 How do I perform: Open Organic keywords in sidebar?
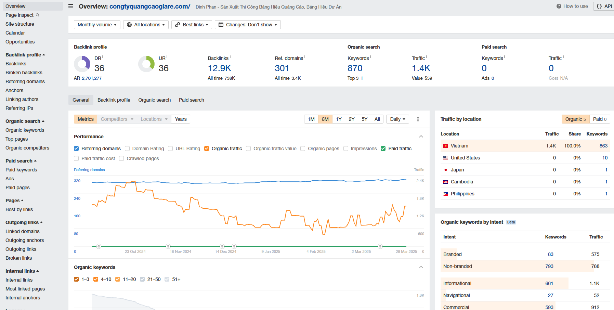[x=25, y=130]
